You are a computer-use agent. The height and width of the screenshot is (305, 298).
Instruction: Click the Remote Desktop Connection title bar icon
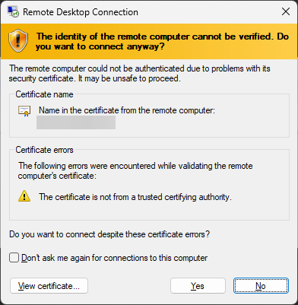[13, 12]
